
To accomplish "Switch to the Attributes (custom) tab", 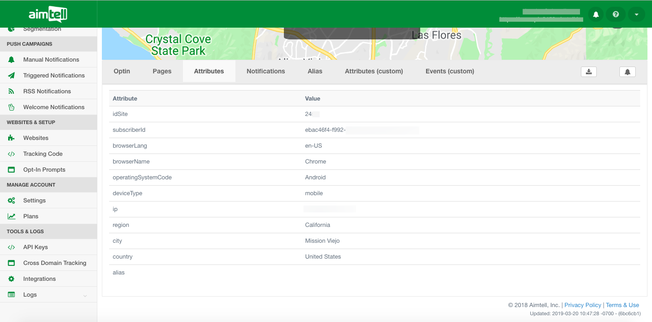I will point(374,71).
